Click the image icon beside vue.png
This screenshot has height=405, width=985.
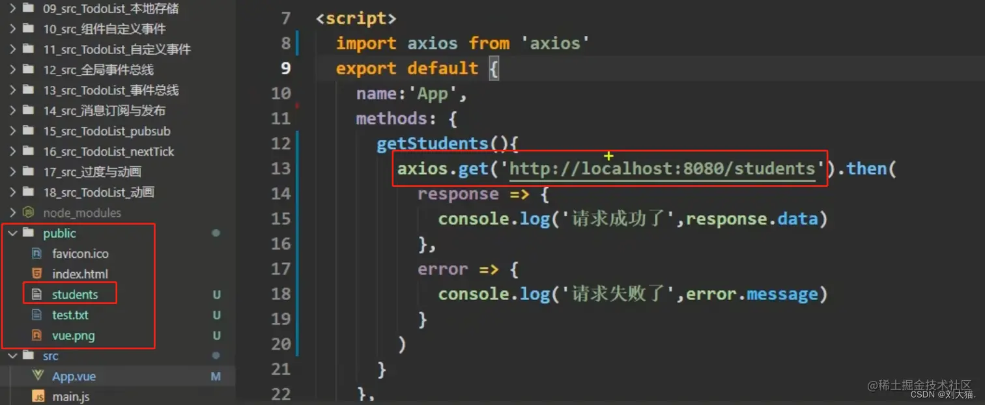37,335
